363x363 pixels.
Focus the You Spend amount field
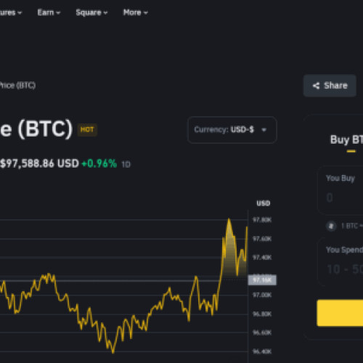(340, 262)
